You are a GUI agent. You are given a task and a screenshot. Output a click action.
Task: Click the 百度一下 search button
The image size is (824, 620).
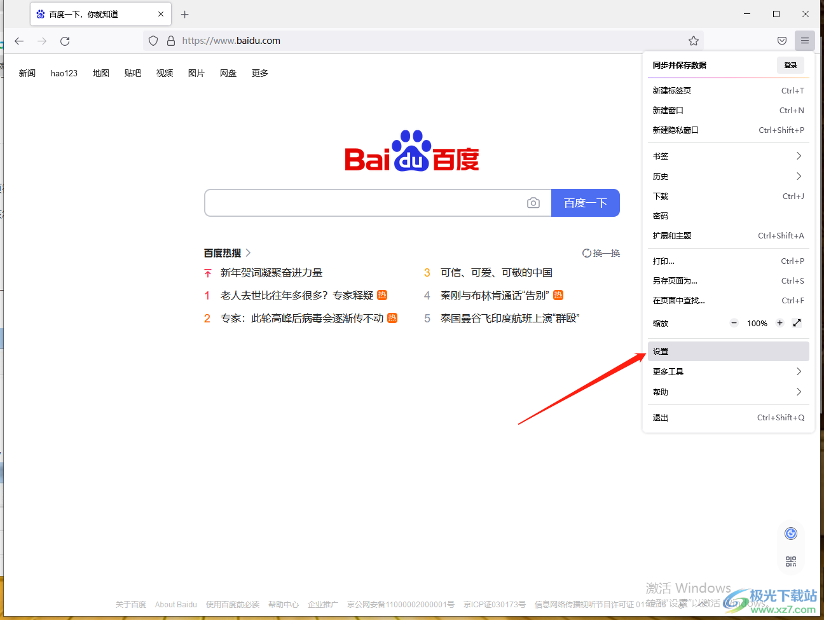tap(586, 203)
